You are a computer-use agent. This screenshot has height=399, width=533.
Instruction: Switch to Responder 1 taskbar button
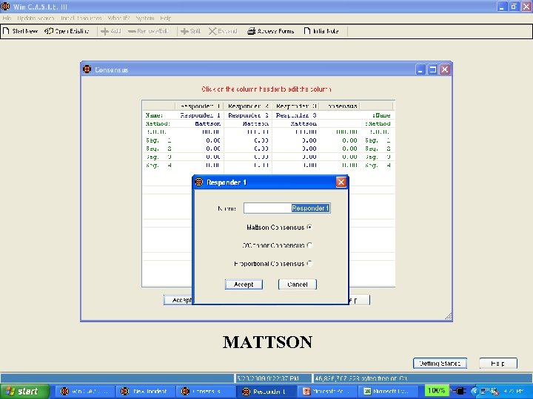point(266,392)
